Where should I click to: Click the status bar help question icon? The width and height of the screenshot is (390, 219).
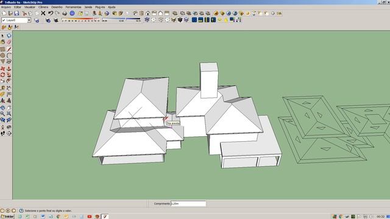[21, 210]
